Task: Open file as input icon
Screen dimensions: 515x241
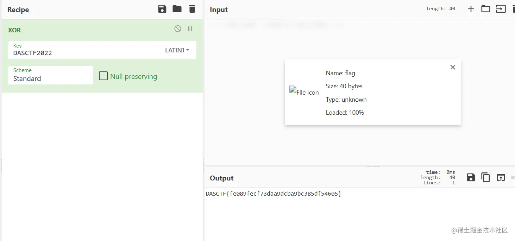Action: coord(501,9)
